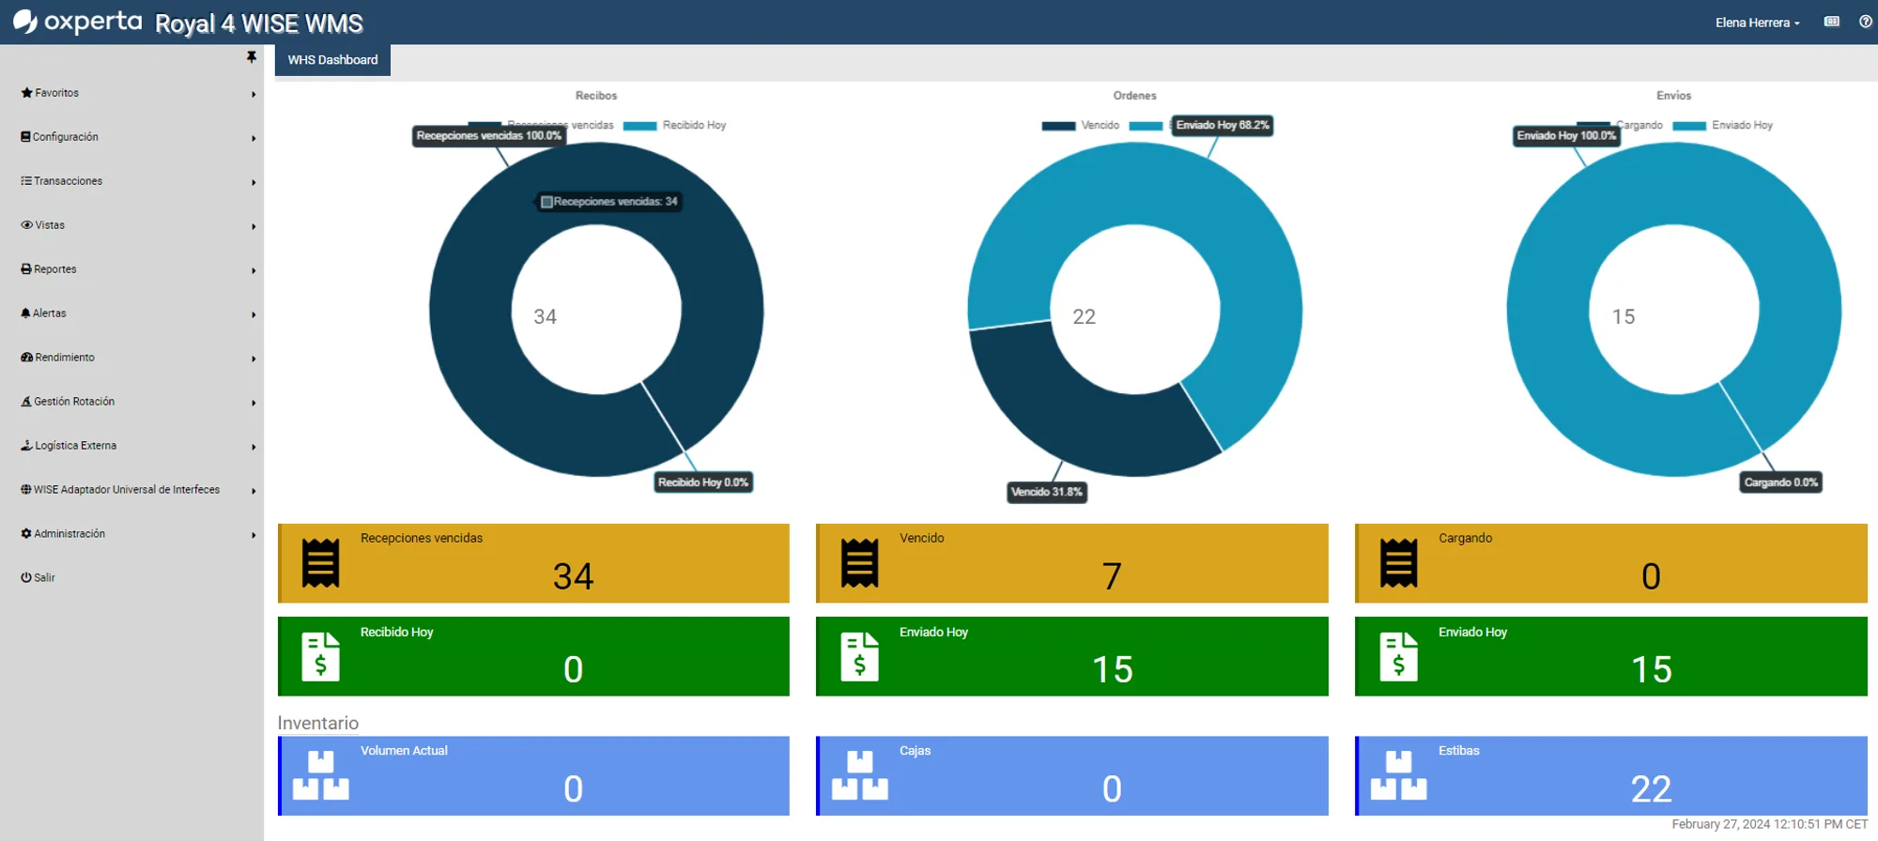1878x841 pixels.
Task: Toggle Recepciones vencidas legend in Recibos chart
Action: 541,126
